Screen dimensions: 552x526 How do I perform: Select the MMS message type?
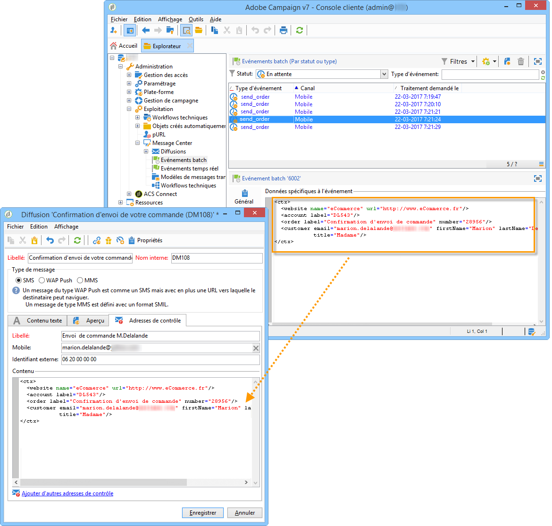80,280
